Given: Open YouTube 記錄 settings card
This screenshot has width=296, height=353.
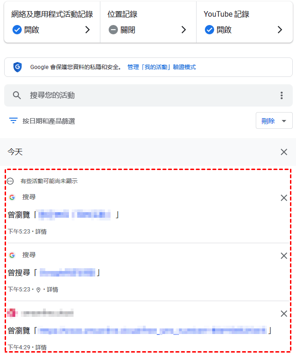Looking at the screenshot, I should click(245, 22).
